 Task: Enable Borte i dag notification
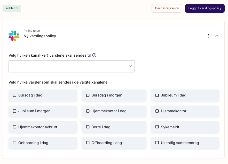pos(88,127)
